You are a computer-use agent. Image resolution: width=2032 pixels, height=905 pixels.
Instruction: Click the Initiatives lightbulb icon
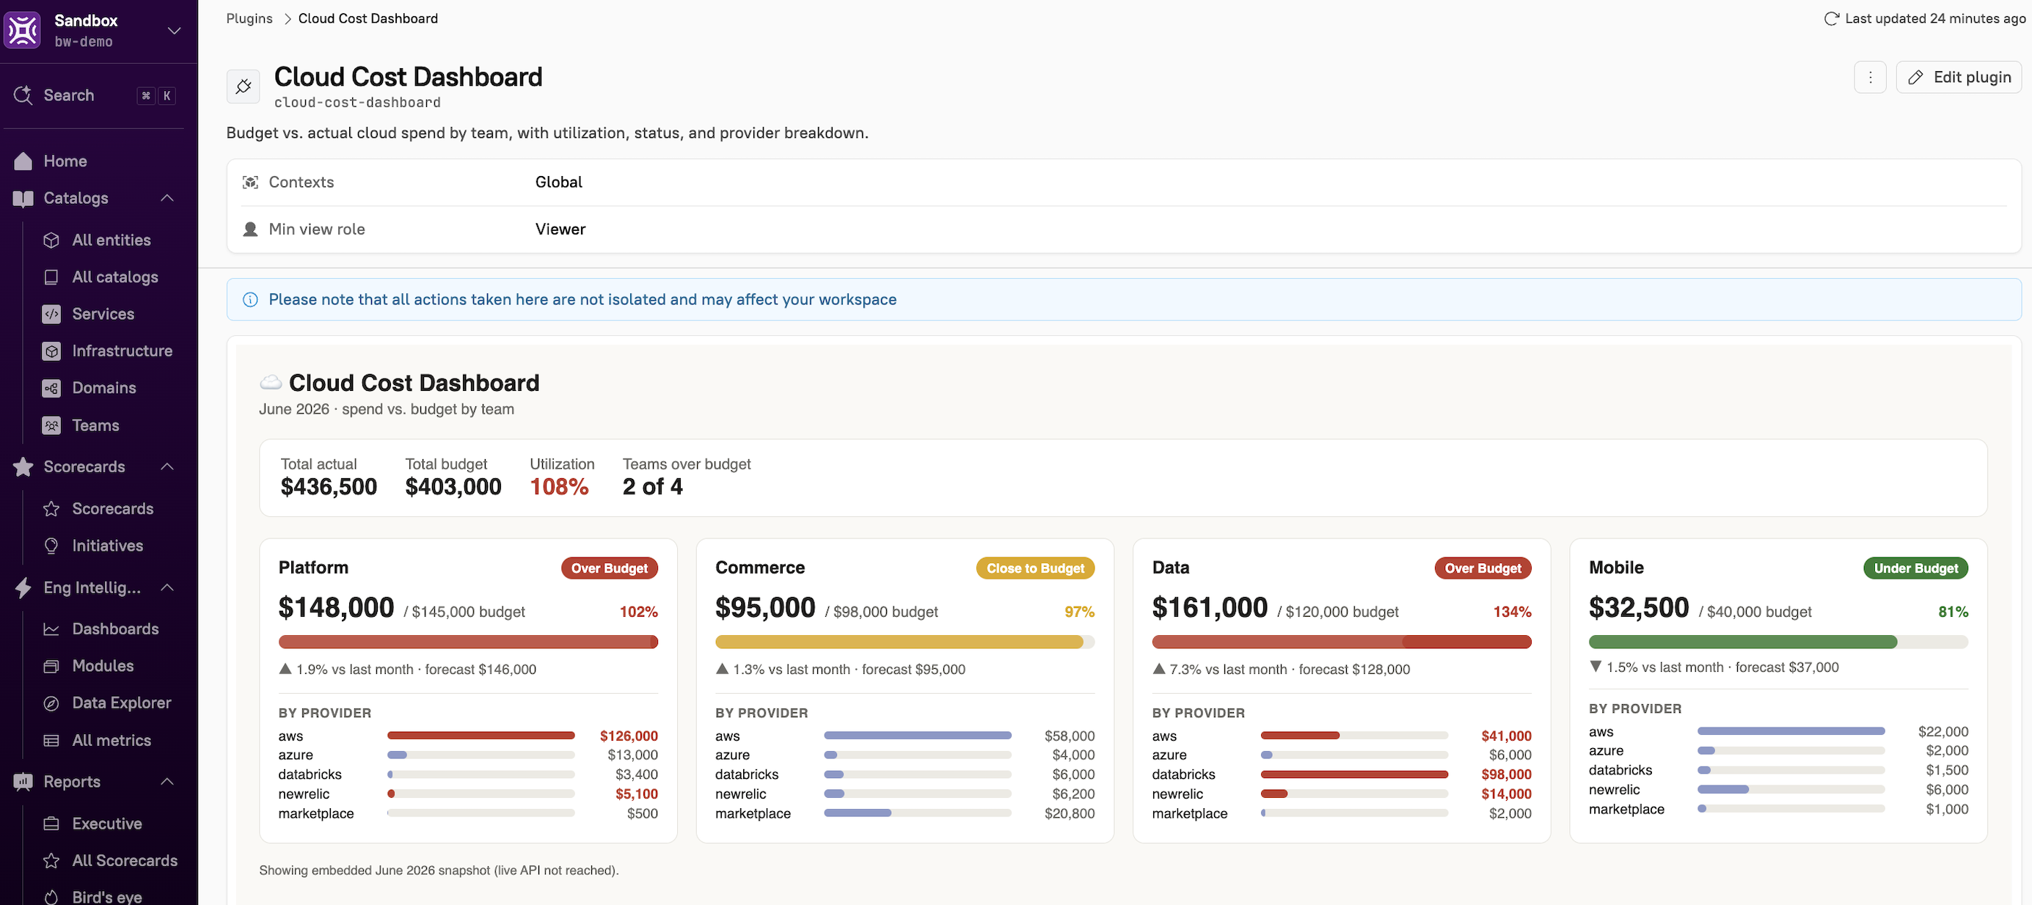click(x=51, y=546)
